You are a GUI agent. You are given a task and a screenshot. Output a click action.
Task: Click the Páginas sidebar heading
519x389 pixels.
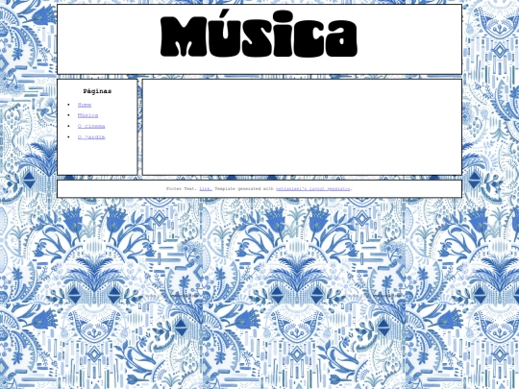[97, 91]
